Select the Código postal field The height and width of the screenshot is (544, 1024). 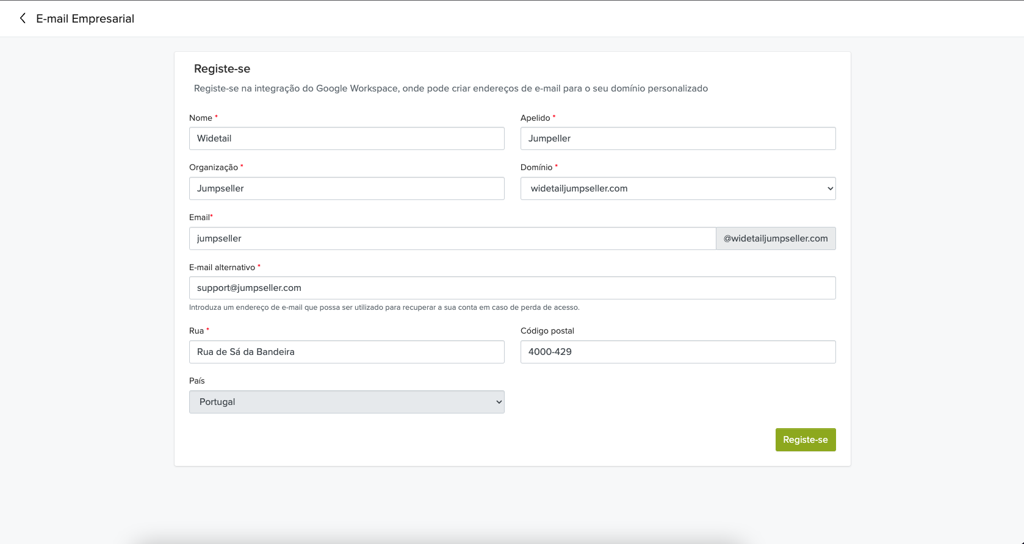point(677,352)
